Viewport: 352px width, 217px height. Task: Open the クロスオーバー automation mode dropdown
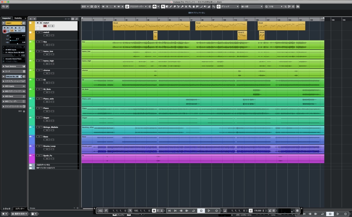click(138, 7)
